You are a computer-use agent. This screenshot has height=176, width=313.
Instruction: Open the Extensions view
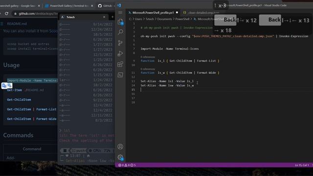pyautogui.click(x=120, y=64)
